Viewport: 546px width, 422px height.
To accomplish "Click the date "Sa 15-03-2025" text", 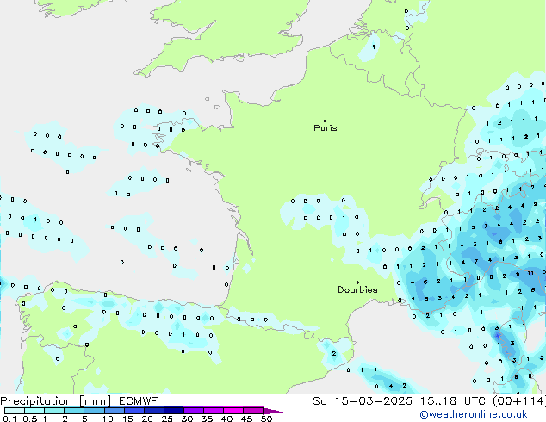I will tap(363, 401).
